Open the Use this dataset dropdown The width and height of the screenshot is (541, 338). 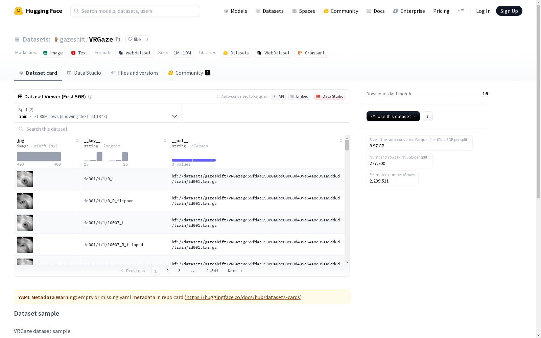click(x=393, y=116)
